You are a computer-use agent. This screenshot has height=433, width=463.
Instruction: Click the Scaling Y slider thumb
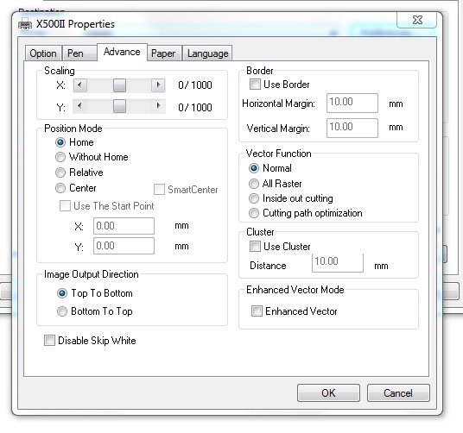coord(119,106)
